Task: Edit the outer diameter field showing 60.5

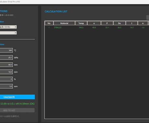Action: click(x=6, y=65)
